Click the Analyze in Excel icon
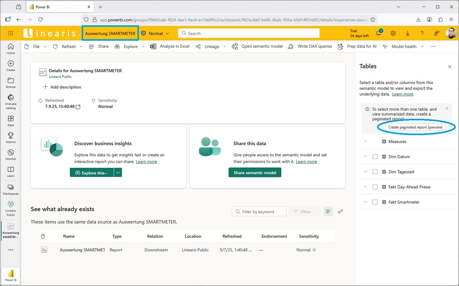This screenshot has width=459, height=286. pyautogui.click(x=153, y=46)
